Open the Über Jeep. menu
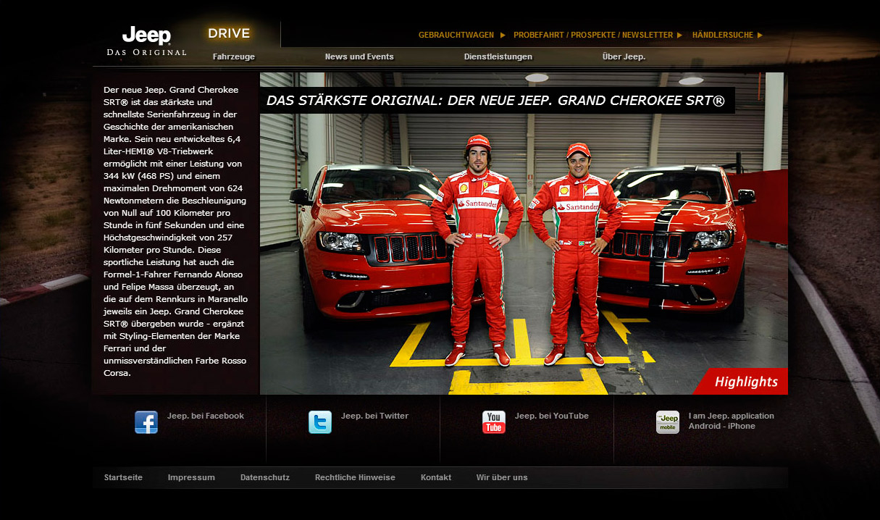Screen dimensions: 880x520 [624, 56]
